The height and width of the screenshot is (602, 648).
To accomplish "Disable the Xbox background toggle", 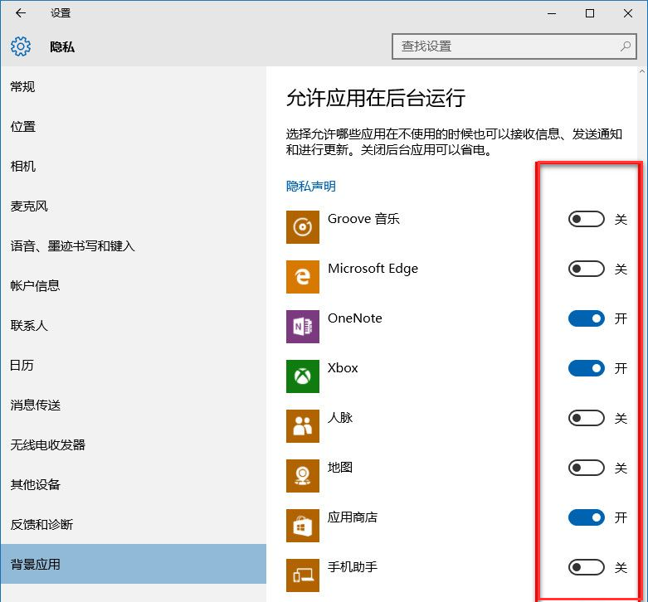I will [586, 369].
